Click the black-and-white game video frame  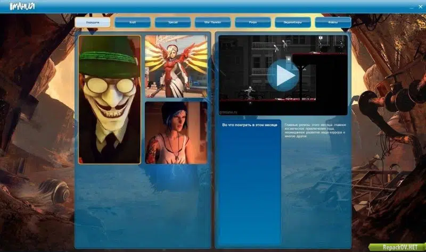pos(283,75)
